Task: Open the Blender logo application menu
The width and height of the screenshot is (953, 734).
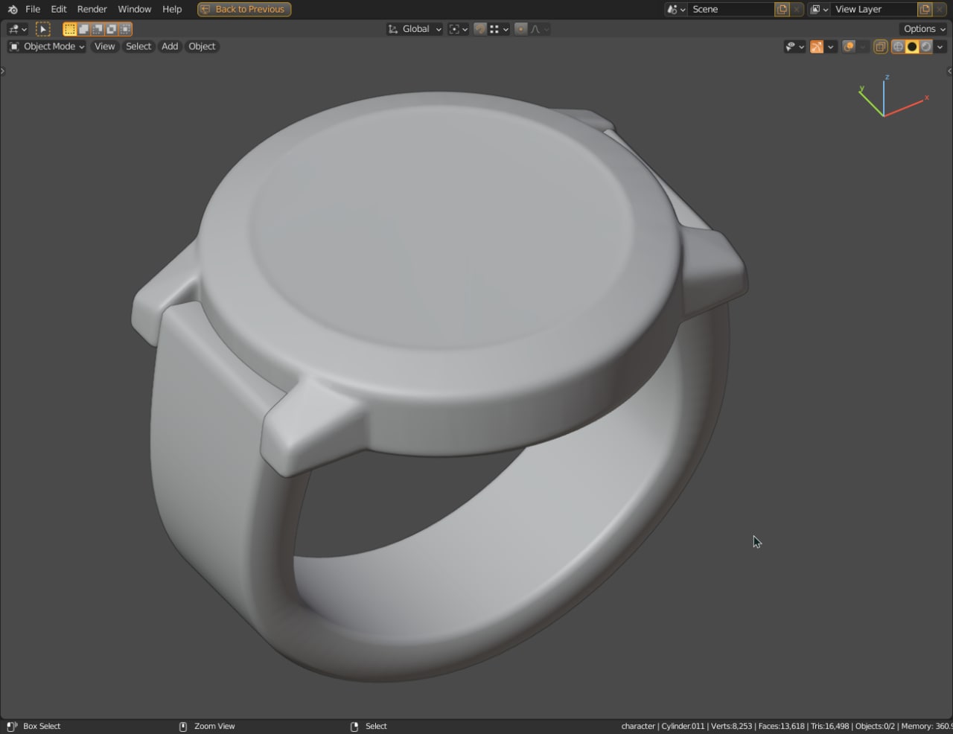Action: 13,9
